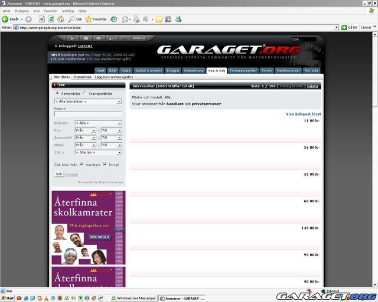
Task: Select the Transportbilar radio button
Action: tap(84, 93)
